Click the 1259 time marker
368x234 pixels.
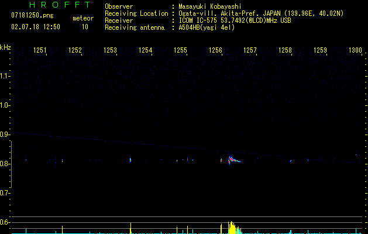pyautogui.click(x=320, y=50)
